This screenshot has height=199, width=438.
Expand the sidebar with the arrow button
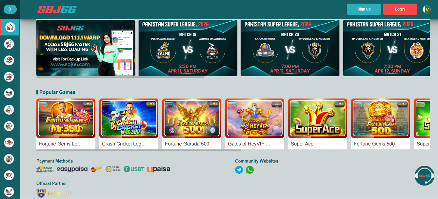[x=10, y=9]
